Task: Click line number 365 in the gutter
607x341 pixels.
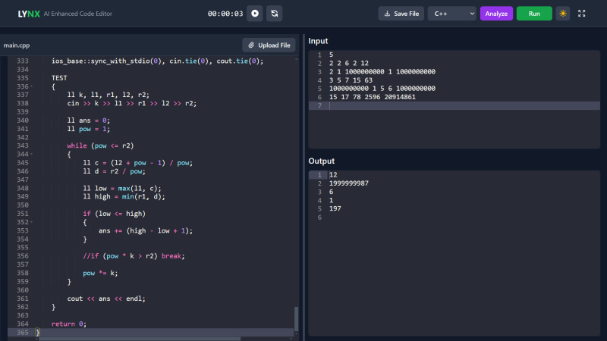Action: 23,333
